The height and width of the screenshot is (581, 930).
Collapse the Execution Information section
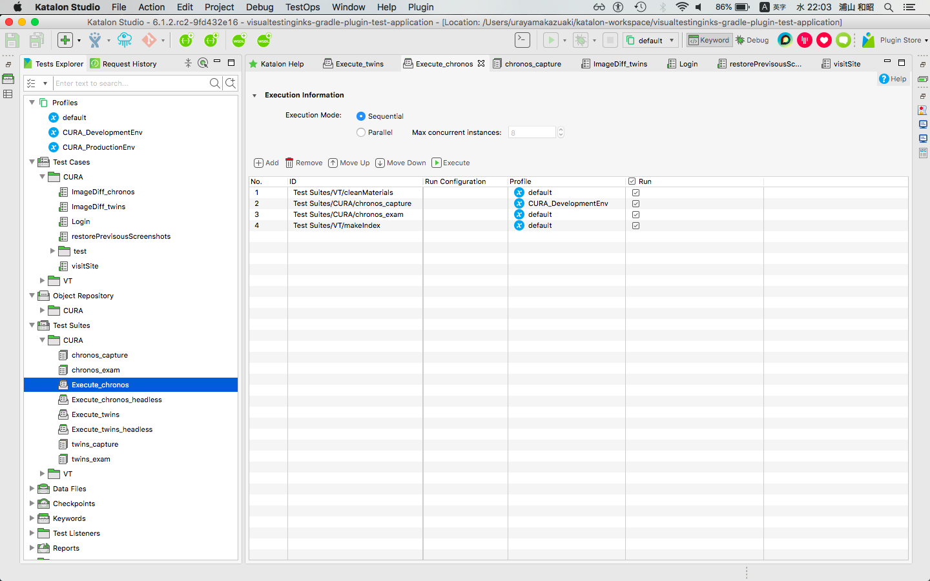click(x=254, y=96)
